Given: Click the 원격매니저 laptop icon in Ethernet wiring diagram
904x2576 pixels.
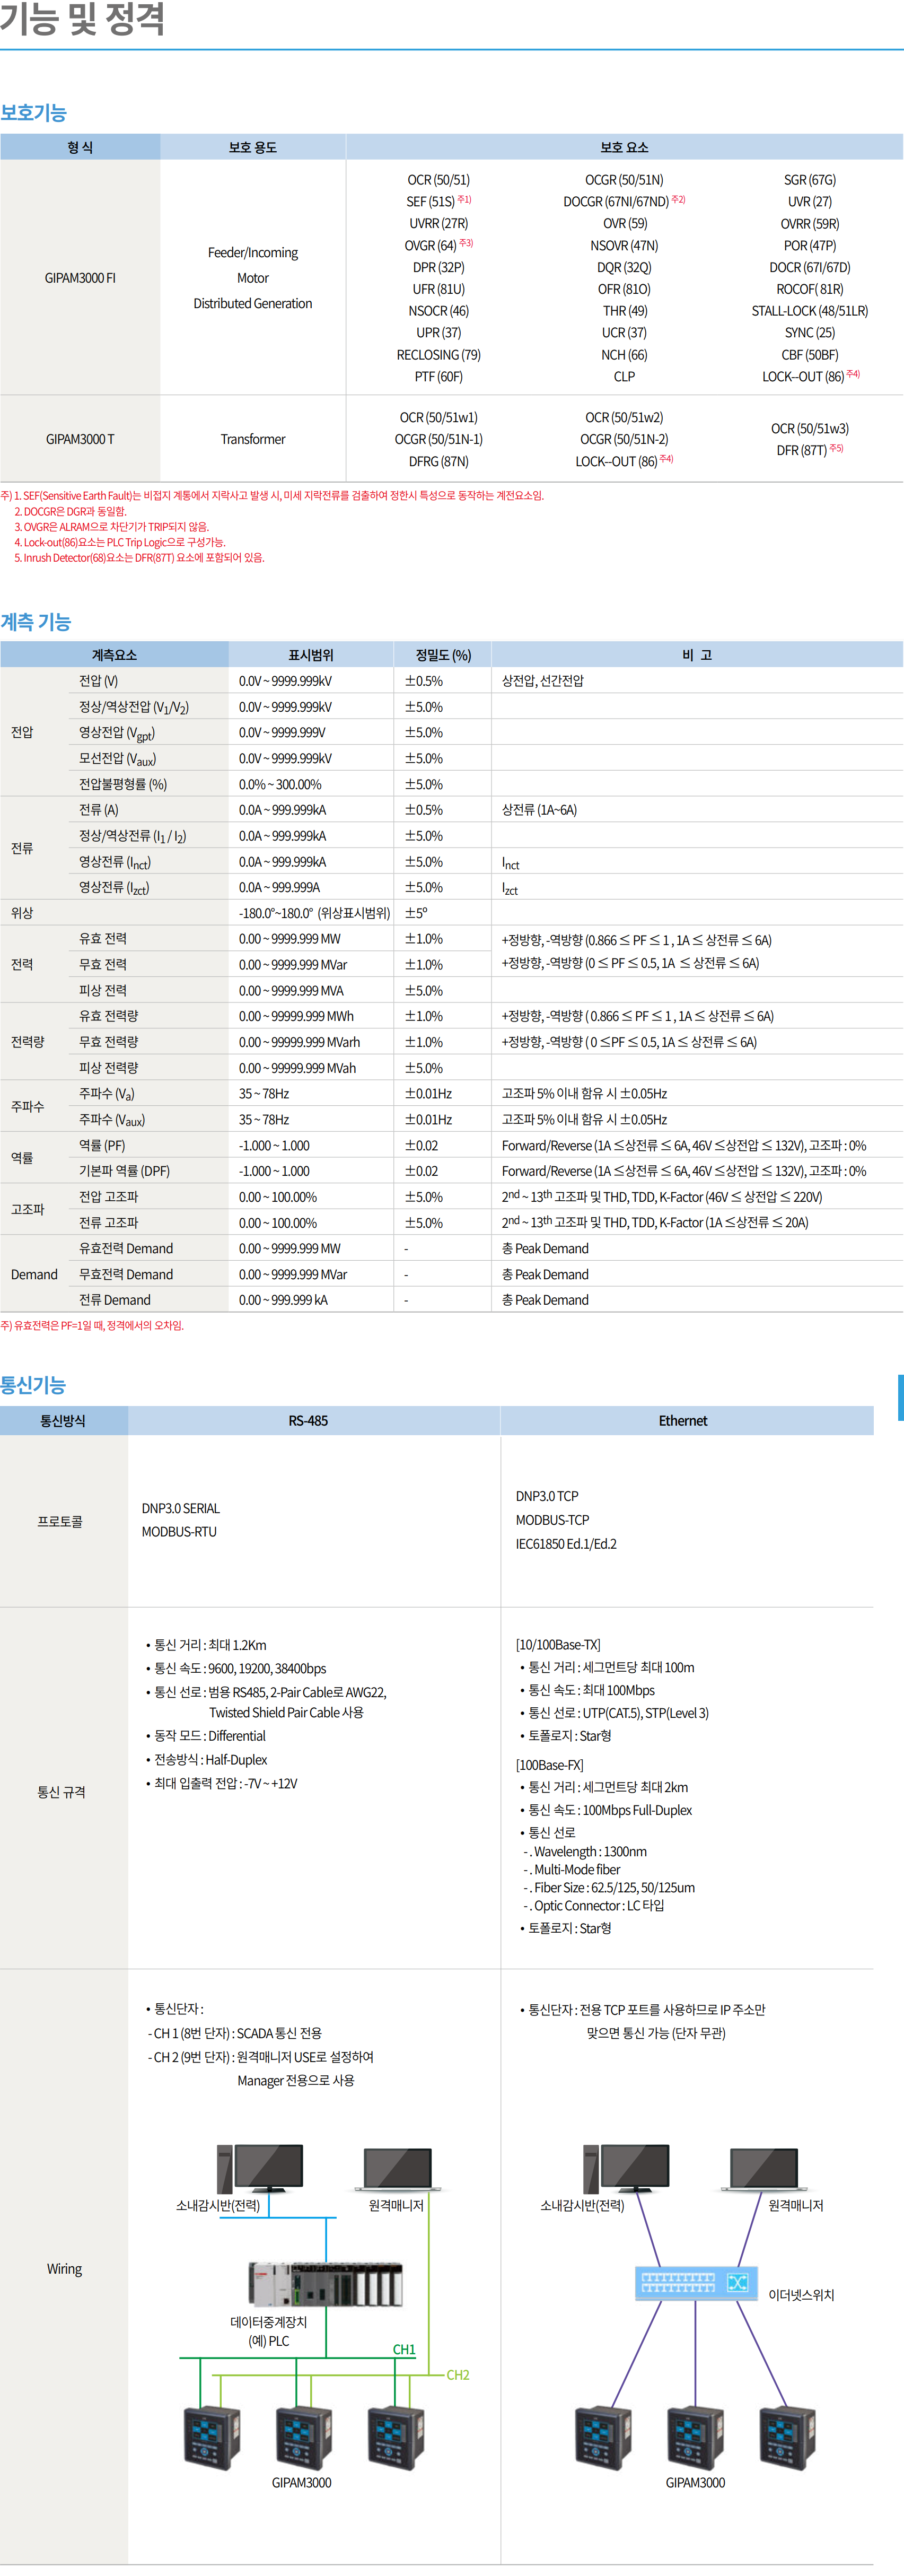Looking at the screenshot, I should click(764, 2169).
